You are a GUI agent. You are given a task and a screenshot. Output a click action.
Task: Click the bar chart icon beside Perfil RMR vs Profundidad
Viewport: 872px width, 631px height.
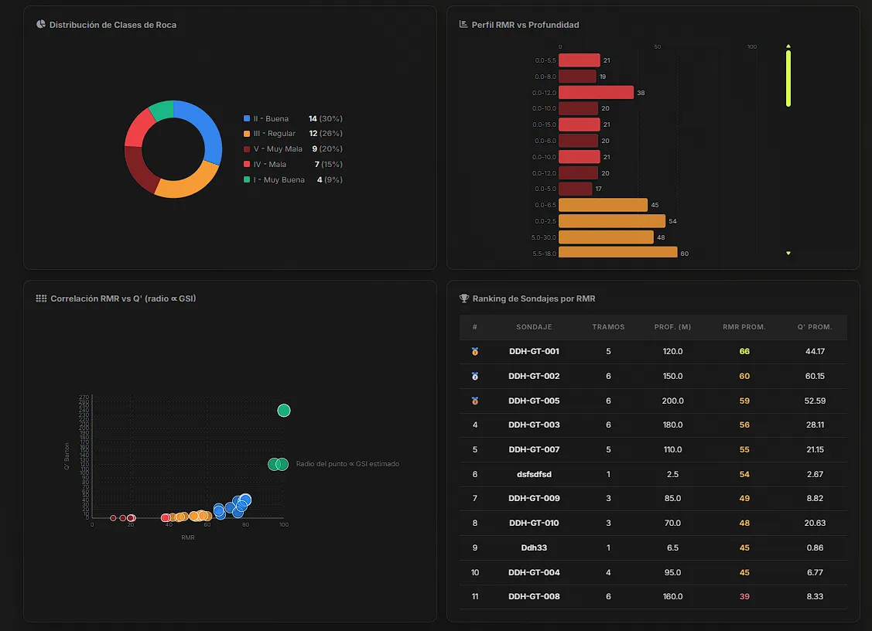(x=463, y=24)
